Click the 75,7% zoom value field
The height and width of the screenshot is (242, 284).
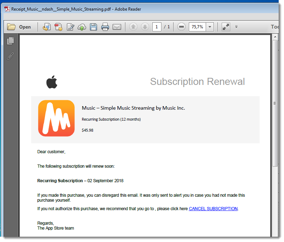click(x=197, y=27)
